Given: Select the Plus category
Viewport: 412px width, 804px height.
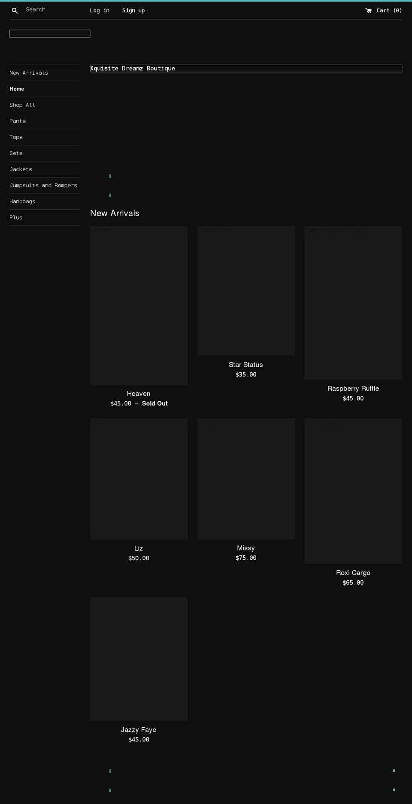Looking at the screenshot, I should pyautogui.click(x=16, y=217).
